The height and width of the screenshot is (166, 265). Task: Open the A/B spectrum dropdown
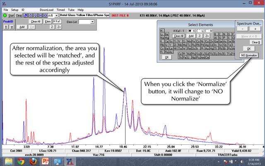click(56, 15)
